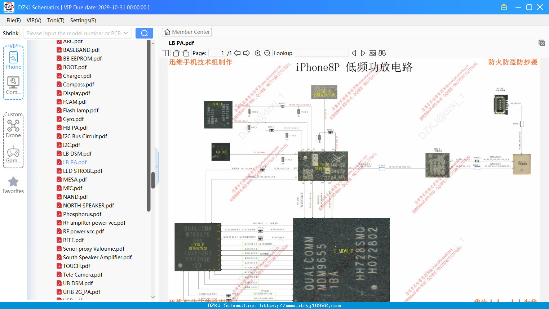This screenshot has width=549, height=309.
Task: Select the Game console category icon
Action: point(13,154)
